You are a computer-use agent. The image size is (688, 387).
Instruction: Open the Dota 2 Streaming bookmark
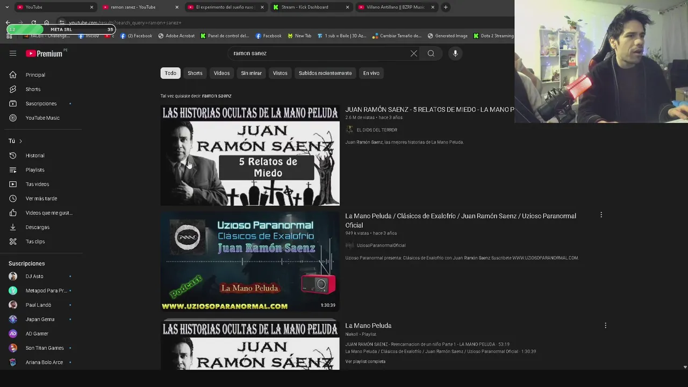pos(493,36)
